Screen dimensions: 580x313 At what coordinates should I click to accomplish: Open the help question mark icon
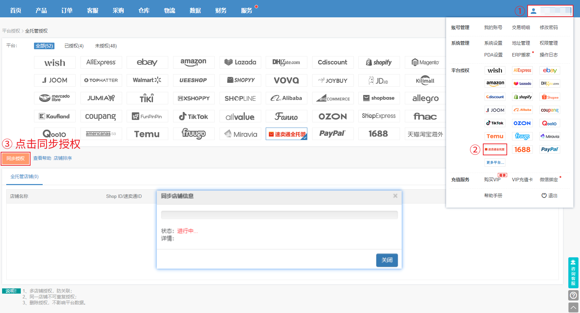tap(573, 295)
